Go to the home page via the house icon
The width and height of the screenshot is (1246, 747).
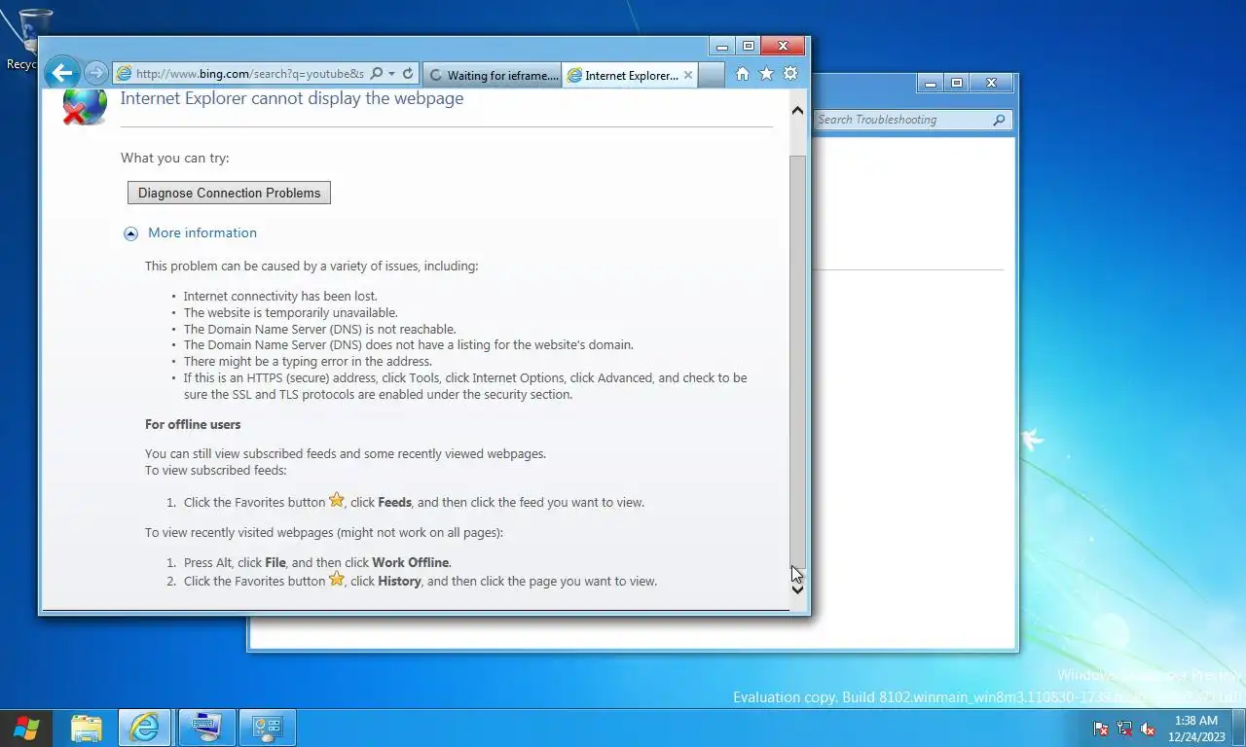(742, 74)
